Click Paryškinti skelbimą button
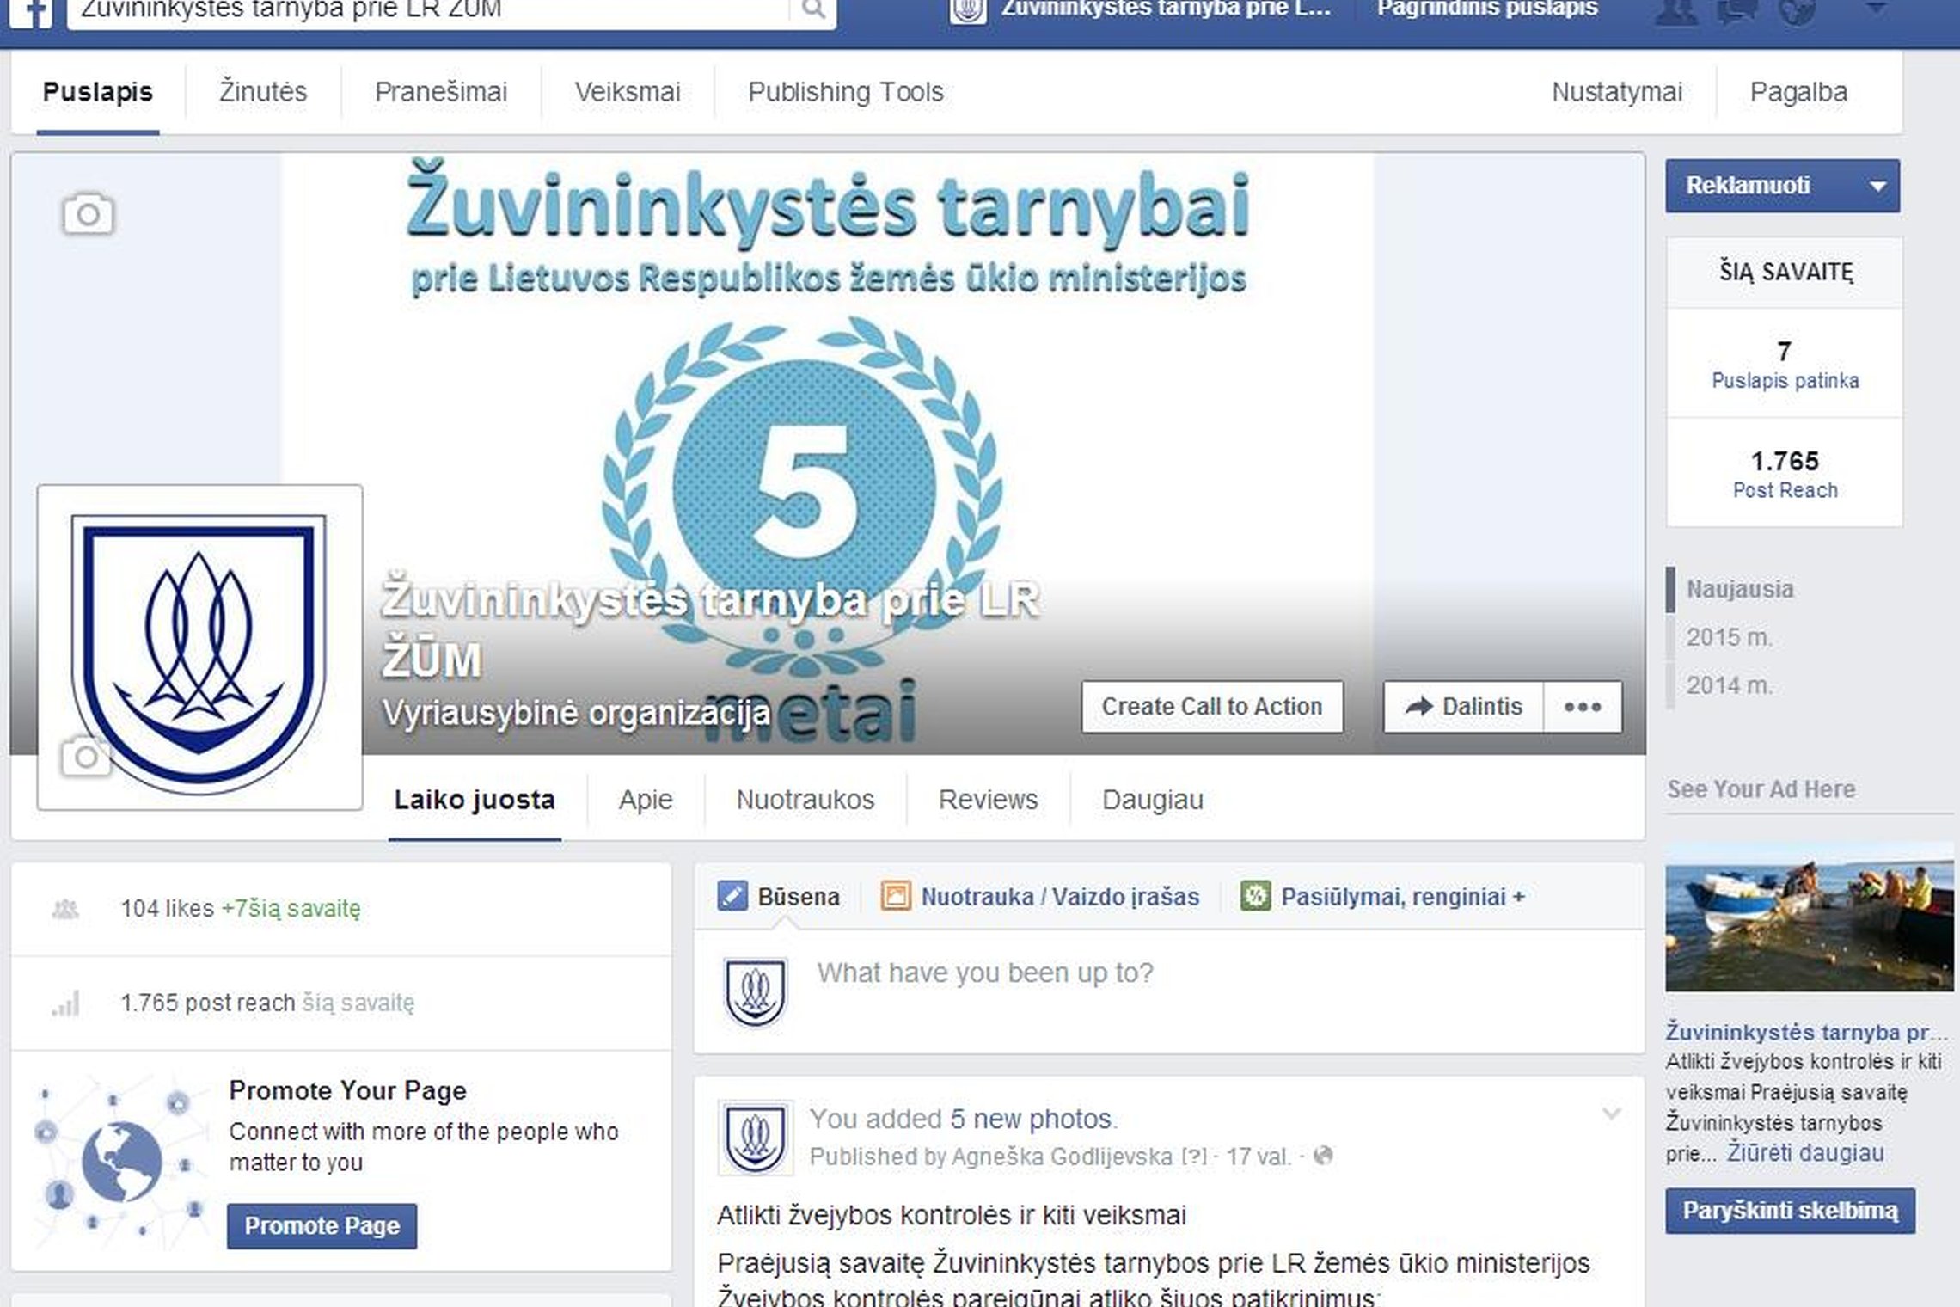 (1791, 1211)
